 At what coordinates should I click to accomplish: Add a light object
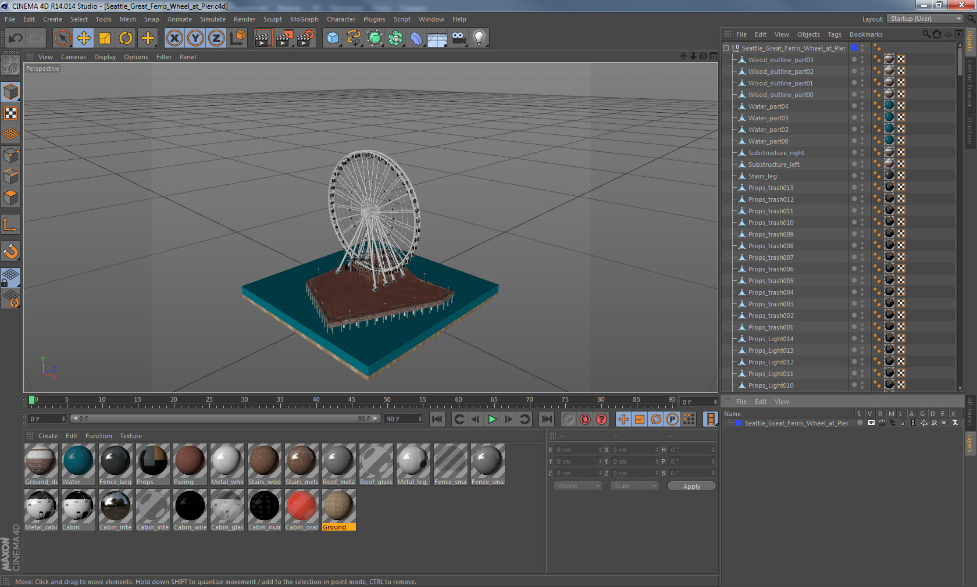tap(479, 38)
